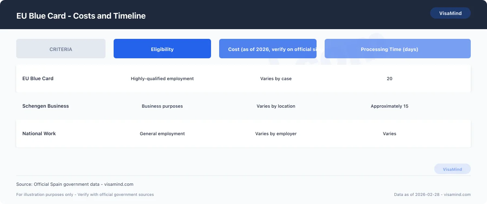Image resolution: width=487 pixels, height=204 pixels.
Task: Select the Schengen Business row label
Action: 45,106
